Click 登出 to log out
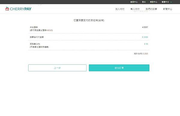180x116 pixels. coord(144,2)
